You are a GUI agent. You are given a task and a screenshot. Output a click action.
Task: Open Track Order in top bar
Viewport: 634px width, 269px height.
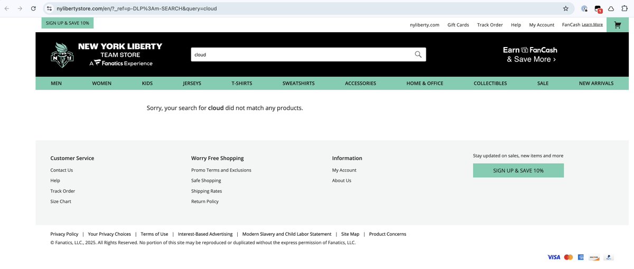pos(490,25)
